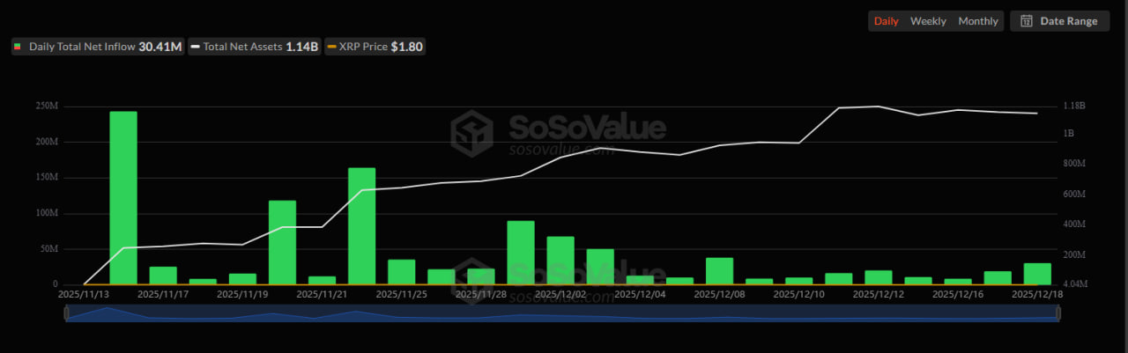Click the right handle of the range slider
The width and height of the screenshot is (1128, 353).
[x=1058, y=313]
